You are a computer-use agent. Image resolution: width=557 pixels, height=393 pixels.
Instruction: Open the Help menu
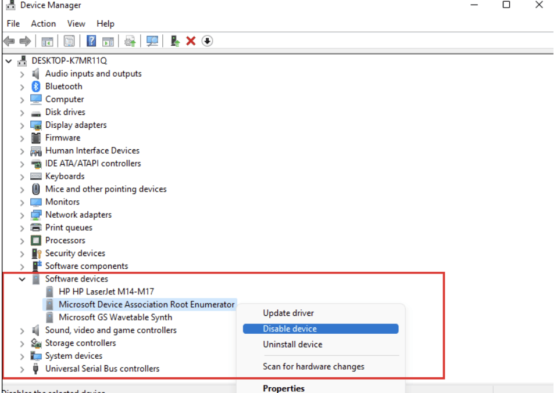pyautogui.click(x=105, y=24)
